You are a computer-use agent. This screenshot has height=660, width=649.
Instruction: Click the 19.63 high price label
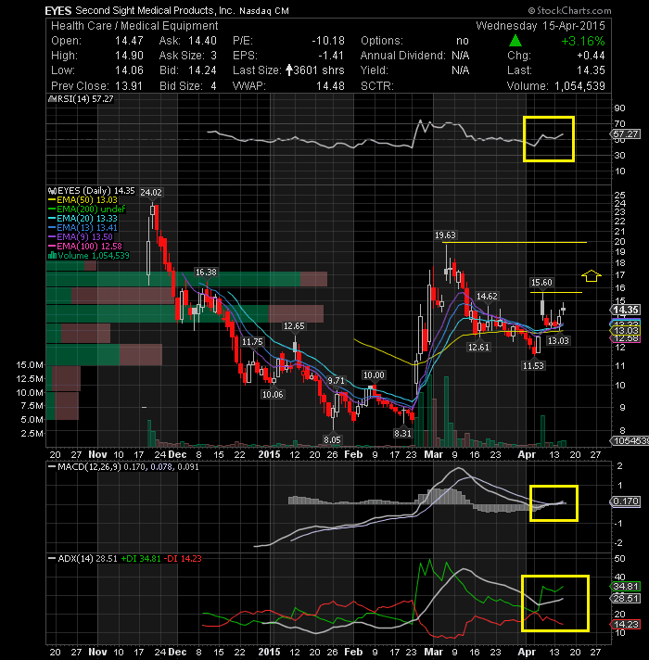(445, 235)
